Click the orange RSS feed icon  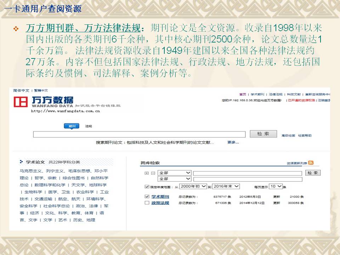(x=311, y=163)
